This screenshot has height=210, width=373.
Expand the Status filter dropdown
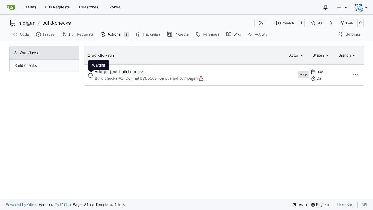pos(321,55)
